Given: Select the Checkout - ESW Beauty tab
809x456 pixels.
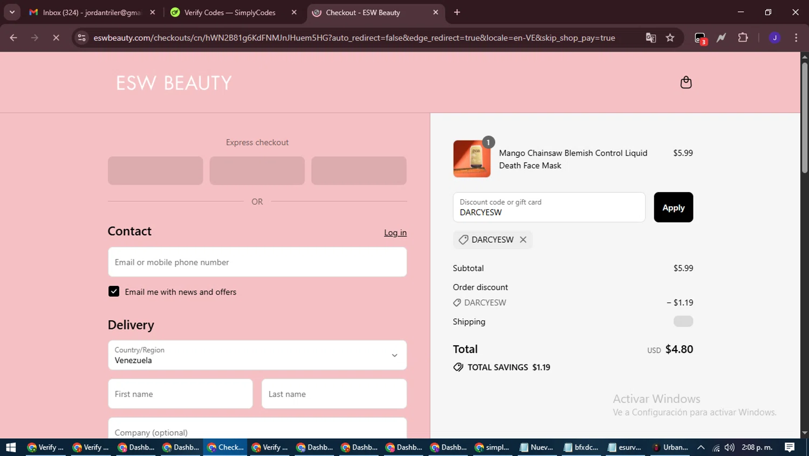Looking at the screenshot, I should [x=376, y=12].
